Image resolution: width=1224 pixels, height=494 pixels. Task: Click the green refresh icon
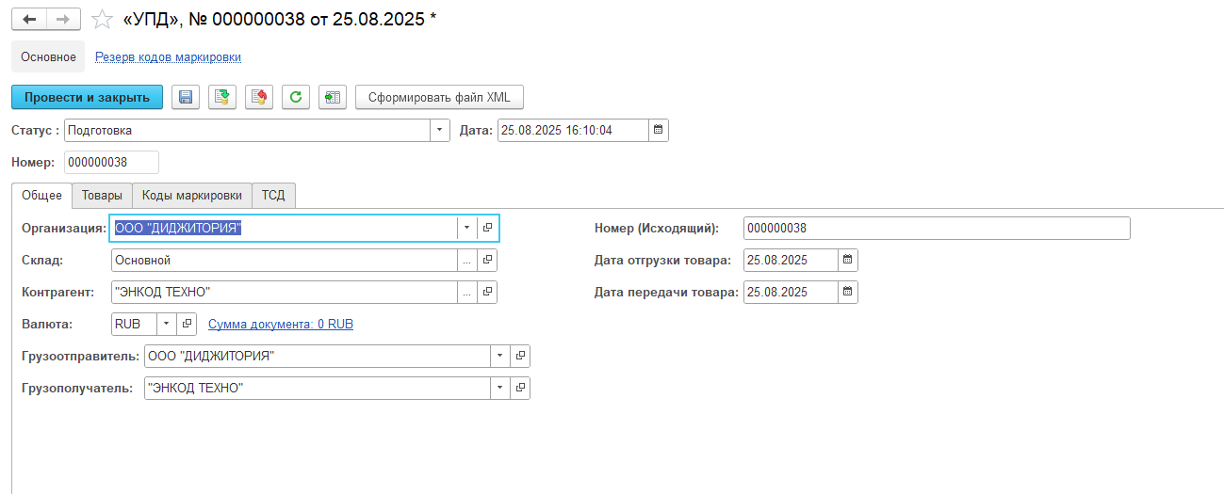pos(296,97)
